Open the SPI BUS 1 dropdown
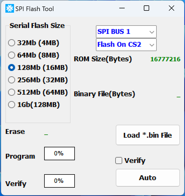Image resolution: width=185 pixels, height=196 pixels. click(126, 32)
